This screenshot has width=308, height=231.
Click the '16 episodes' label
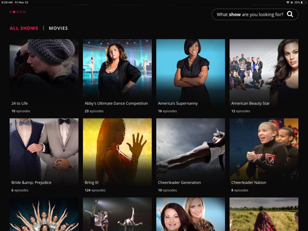pos(167,111)
